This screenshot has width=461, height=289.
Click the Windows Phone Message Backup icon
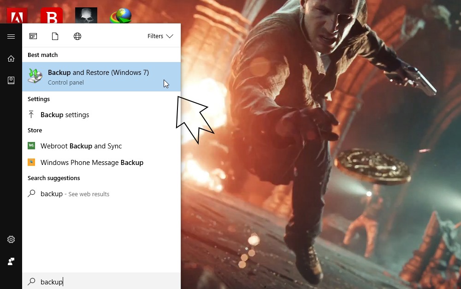31,162
